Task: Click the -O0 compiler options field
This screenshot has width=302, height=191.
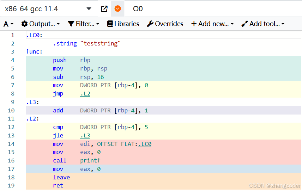Action: 213,9
